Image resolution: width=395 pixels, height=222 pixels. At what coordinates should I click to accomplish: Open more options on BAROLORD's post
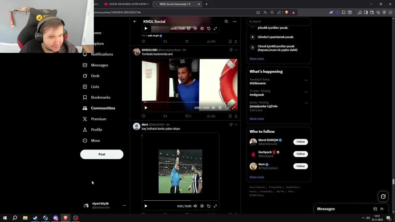pos(236,50)
